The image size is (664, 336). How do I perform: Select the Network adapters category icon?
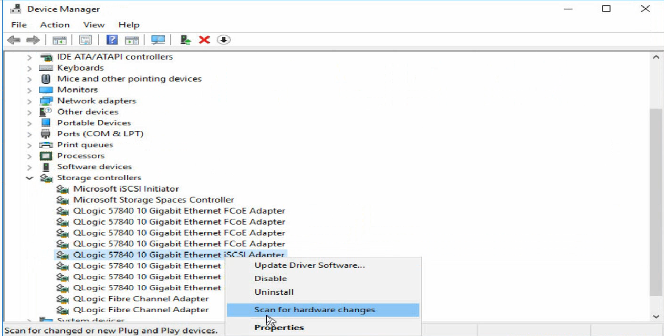point(46,101)
